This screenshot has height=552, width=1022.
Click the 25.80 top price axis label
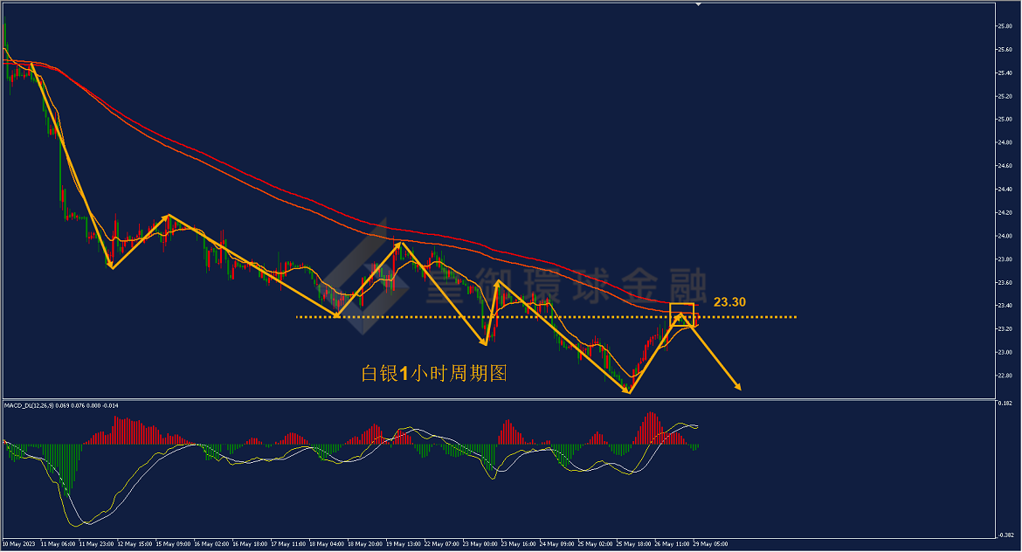1005,26
